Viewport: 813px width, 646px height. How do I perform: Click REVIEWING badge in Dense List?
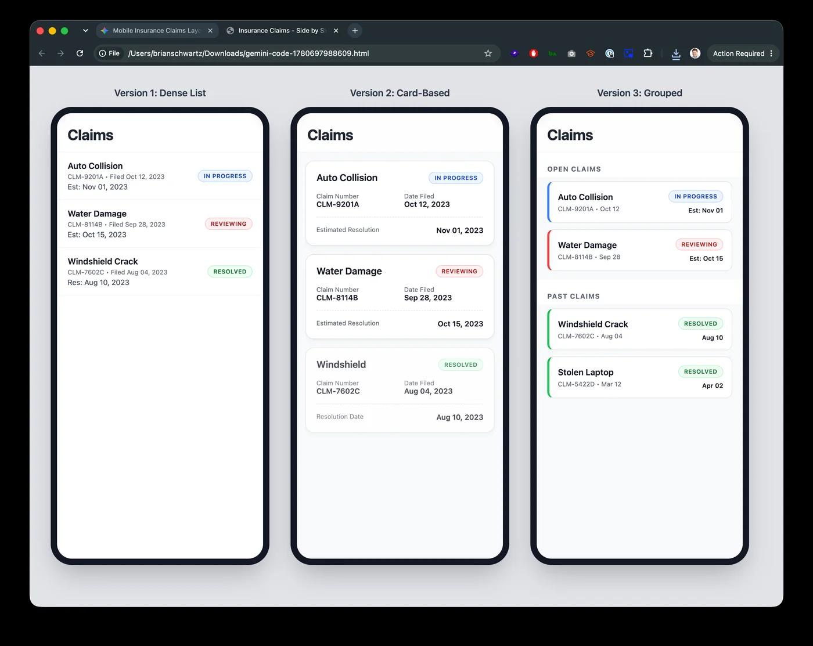point(229,224)
